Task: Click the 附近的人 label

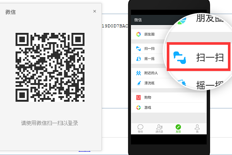Action: click(151, 73)
